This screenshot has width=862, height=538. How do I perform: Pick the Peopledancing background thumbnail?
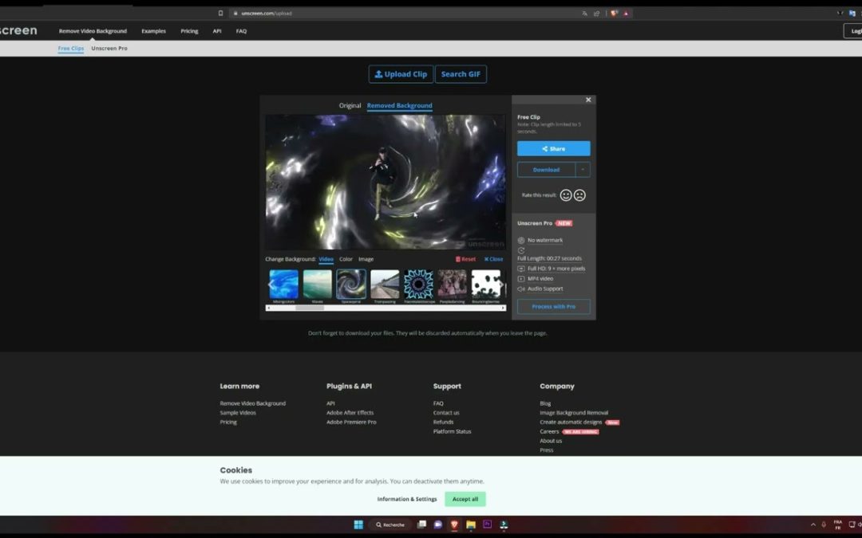[x=452, y=285]
